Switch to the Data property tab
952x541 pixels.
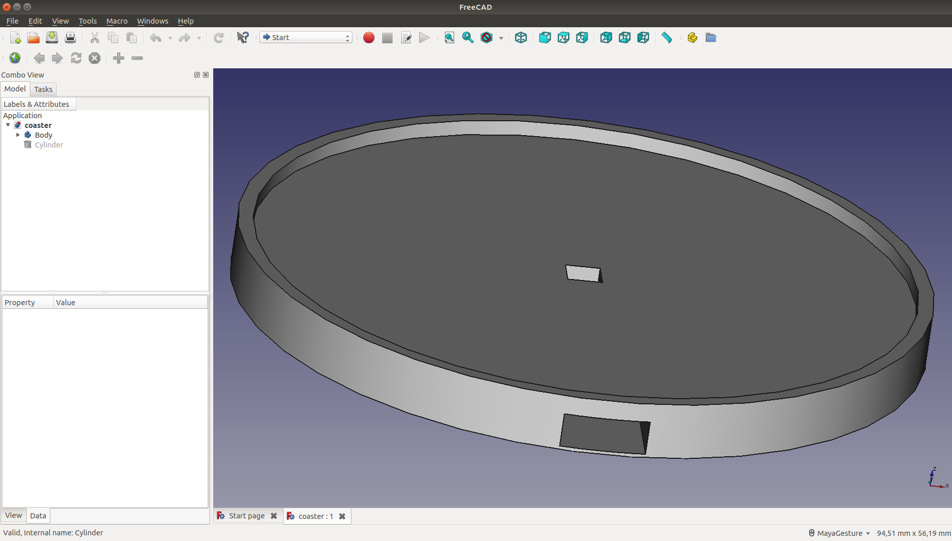click(x=38, y=516)
